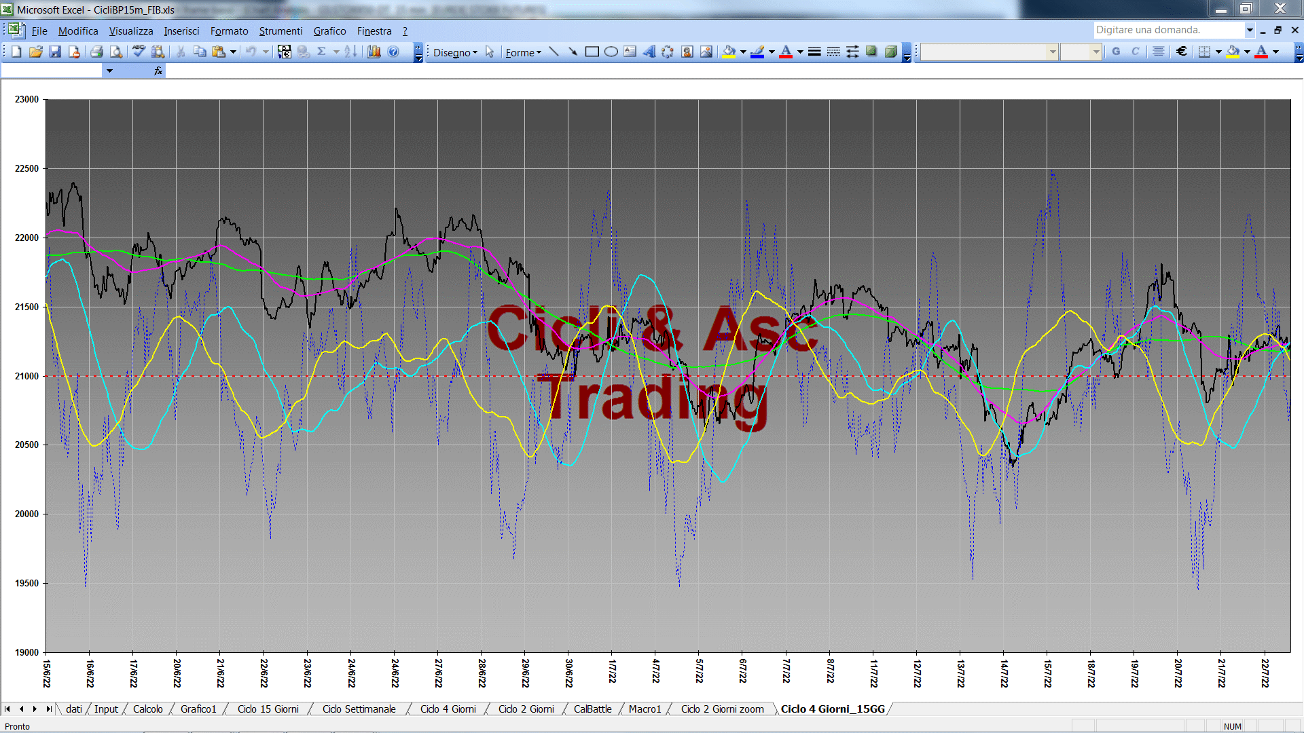
Task: Select the Arrow drawing tool
Action: pyautogui.click(x=573, y=52)
